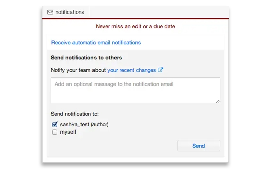271x169 pixels.
Task: Enable the 'myself' checkbox
Action: [55, 132]
